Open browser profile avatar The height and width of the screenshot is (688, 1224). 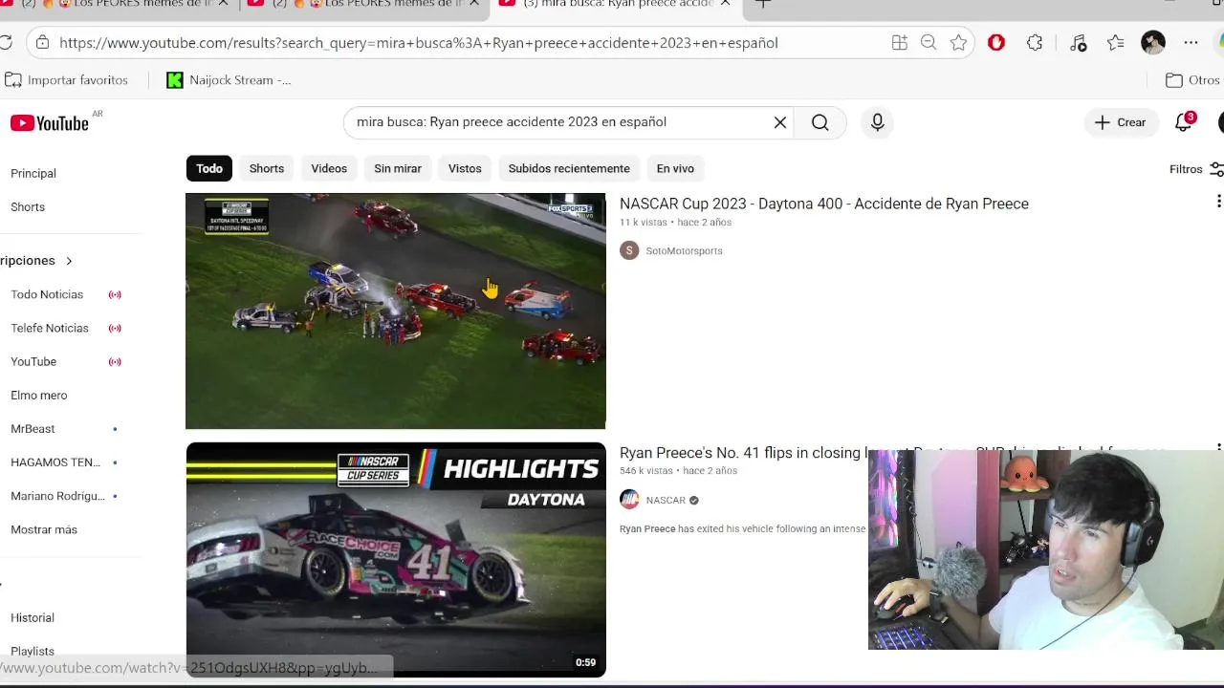[1153, 43]
